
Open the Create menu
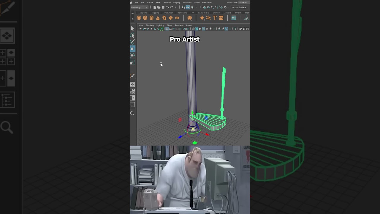(x=150, y=2)
